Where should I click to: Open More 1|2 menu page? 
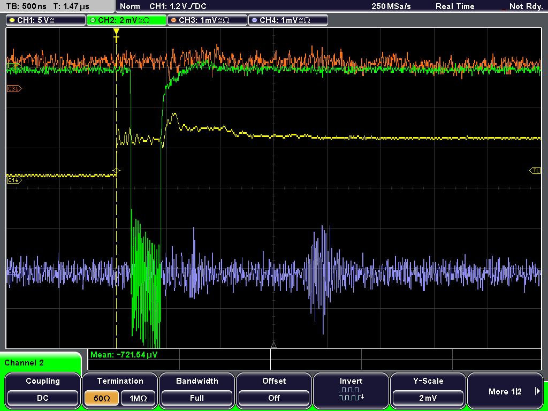(x=505, y=390)
